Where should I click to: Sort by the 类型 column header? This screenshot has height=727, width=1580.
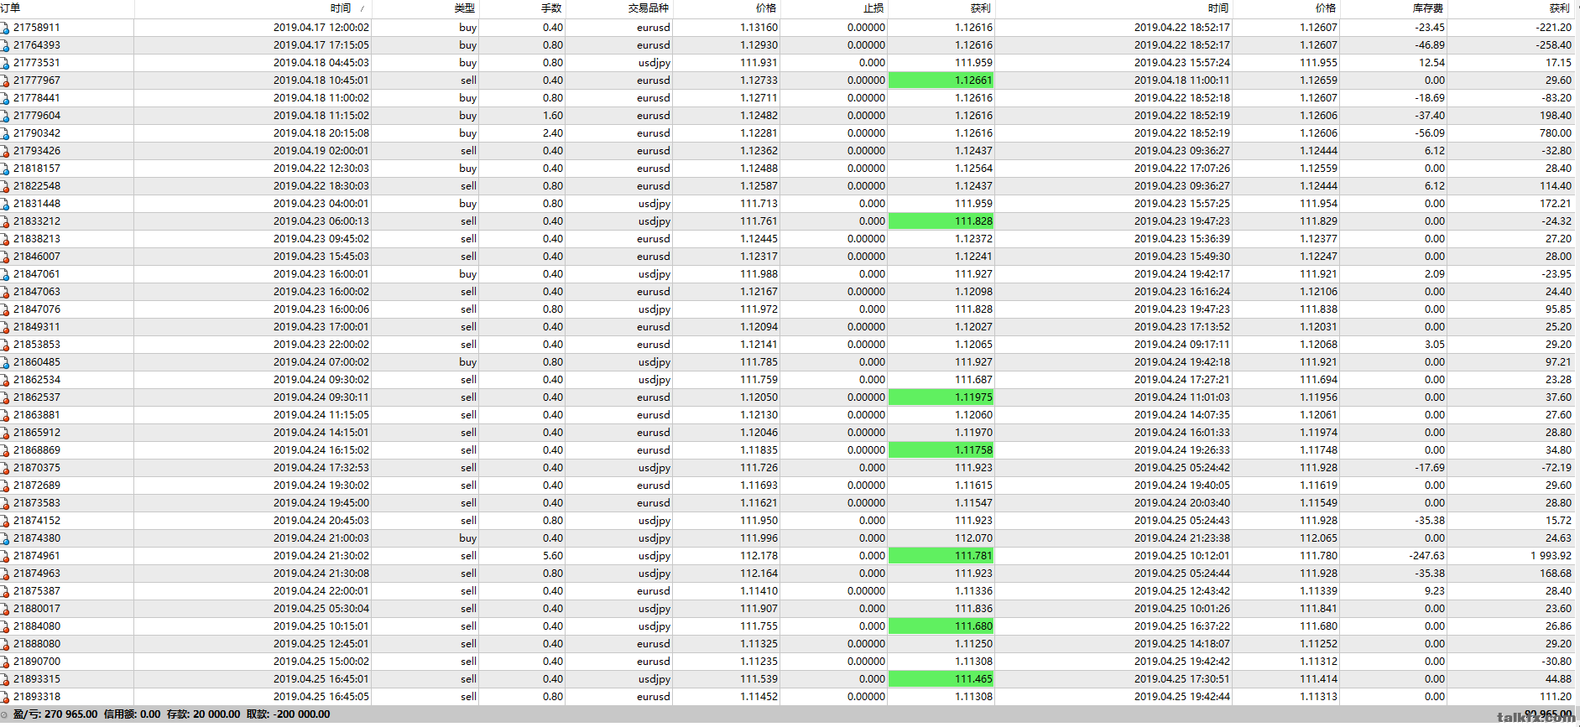point(425,8)
